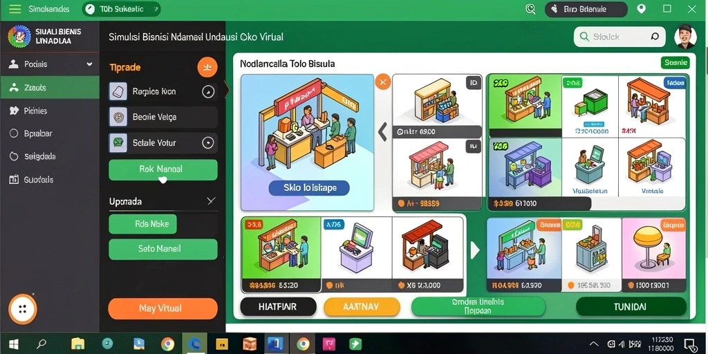Open the round dotted launcher button
This screenshot has height=354, width=708.
click(23, 309)
